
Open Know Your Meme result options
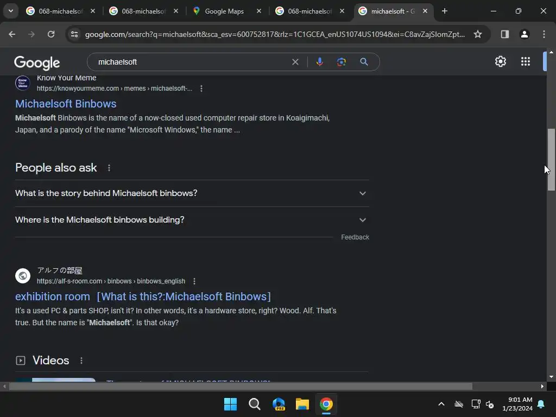coord(201,89)
